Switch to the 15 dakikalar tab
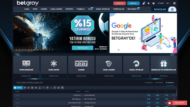 coord(149,83)
